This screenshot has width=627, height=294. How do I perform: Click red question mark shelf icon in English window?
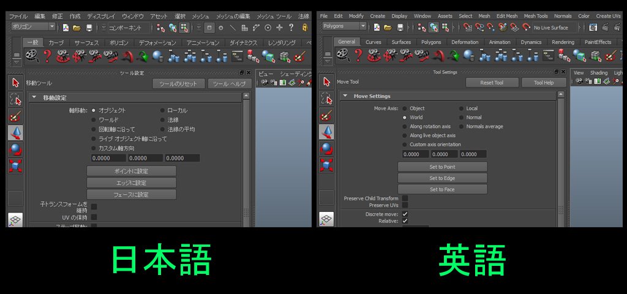point(358,56)
